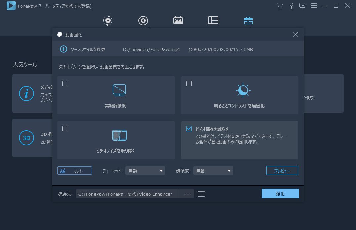Click the upscale resolution monitor icon
Screen dimensions: 356x230
(x=119, y=90)
